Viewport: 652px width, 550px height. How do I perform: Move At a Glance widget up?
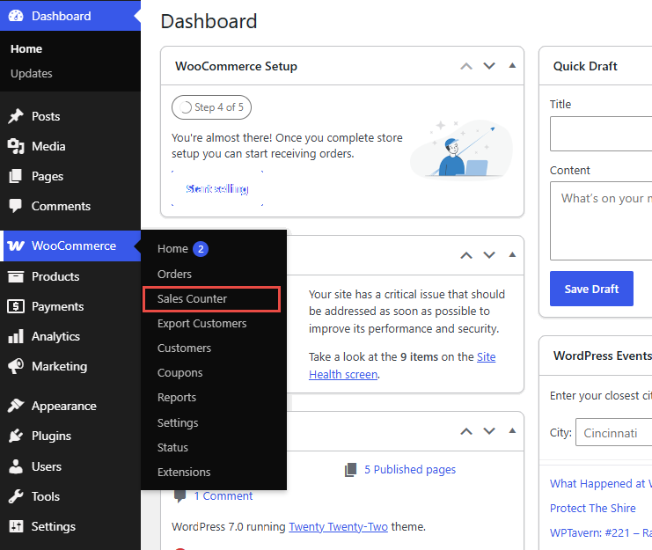tap(466, 431)
